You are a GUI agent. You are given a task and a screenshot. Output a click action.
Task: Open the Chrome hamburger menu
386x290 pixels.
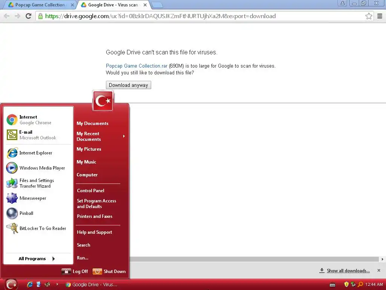pyautogui.click(x=380, y=16)
